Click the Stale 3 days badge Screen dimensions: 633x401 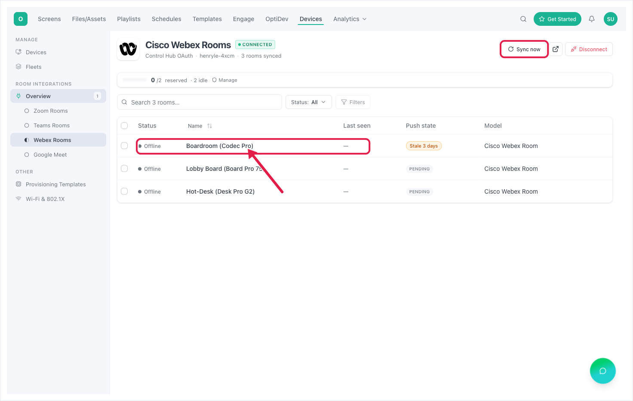click(424, 146)
